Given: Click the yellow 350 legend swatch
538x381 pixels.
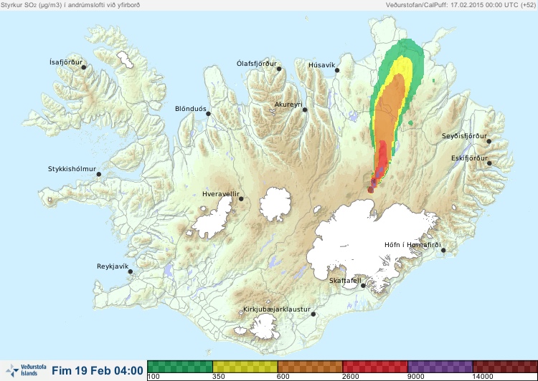Looking at the screenshot, I should [x=245, y=366].
